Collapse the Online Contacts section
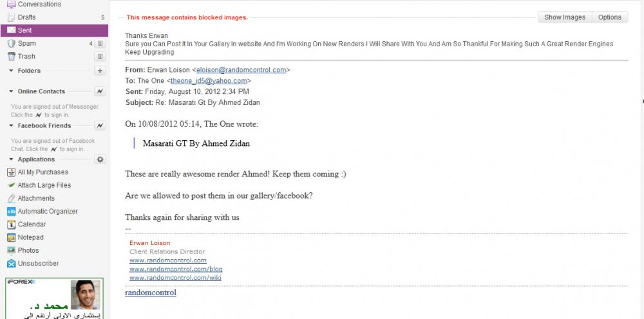Viewport: 644px width, 319px height. click(11, 91)
